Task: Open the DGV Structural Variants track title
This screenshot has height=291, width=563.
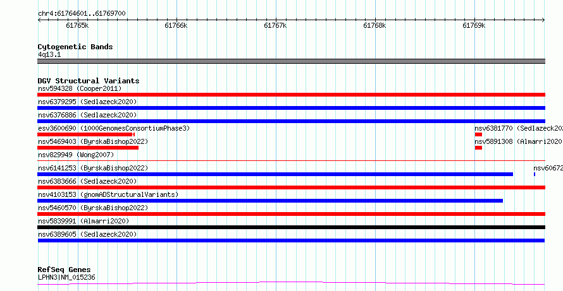Action: [x=89, y=81]
